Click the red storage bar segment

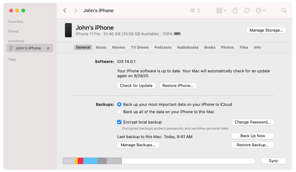tap(80, 161)
